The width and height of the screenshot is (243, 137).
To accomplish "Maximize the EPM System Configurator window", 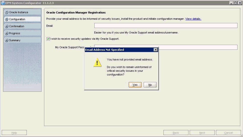I will click(235, 3).
